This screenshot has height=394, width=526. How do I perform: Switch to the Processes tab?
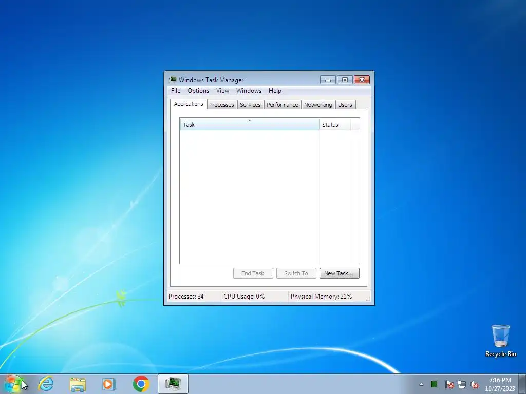[x=221, y=105]
